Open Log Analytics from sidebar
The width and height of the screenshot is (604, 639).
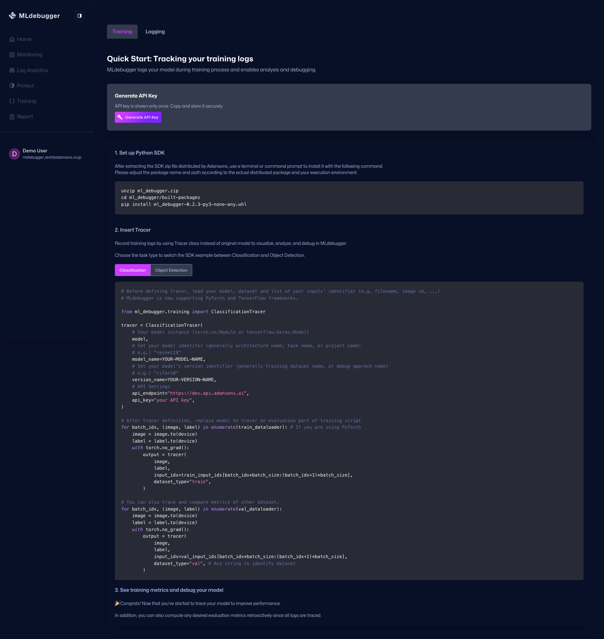(x=32, y=70)
